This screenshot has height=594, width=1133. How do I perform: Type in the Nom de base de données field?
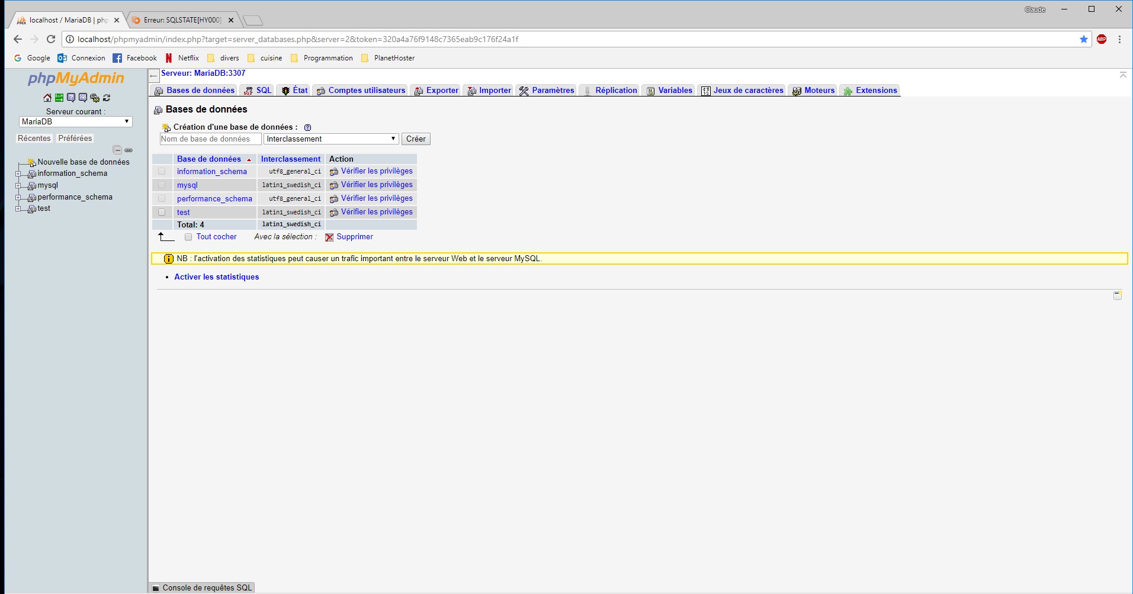(209, 139)
